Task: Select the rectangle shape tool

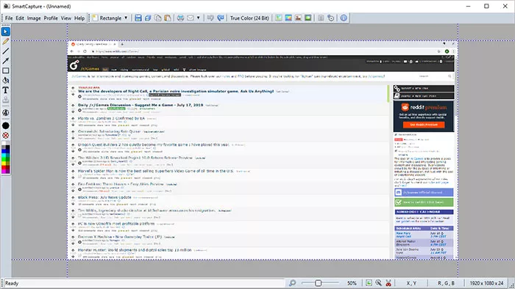Action: (x=6, y=70)
